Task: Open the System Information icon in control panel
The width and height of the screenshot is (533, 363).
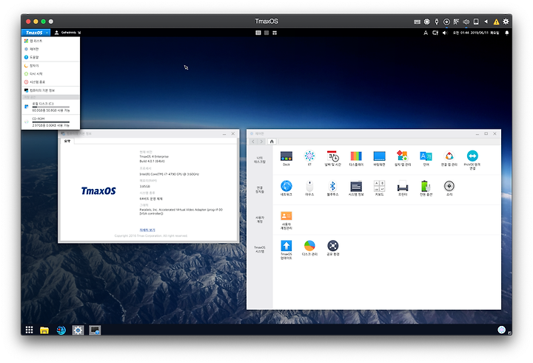Action: [x=356, y=186]
